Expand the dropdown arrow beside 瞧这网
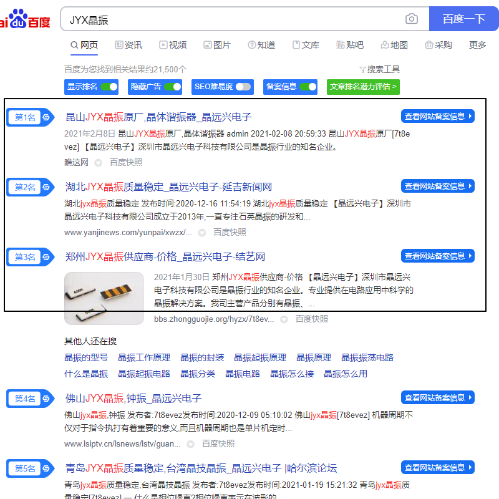The image size is (499, 499). point(99,163)
